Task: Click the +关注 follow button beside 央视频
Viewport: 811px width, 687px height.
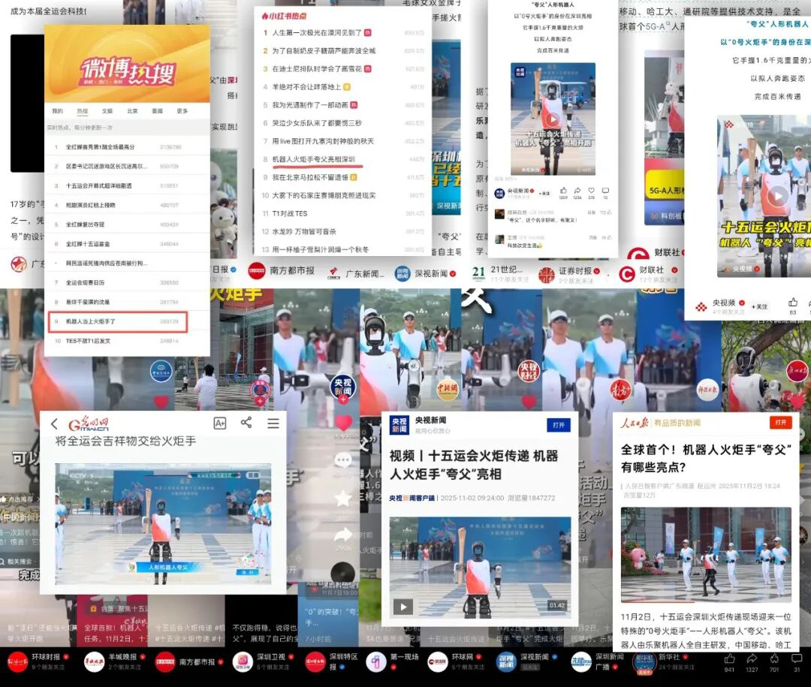Action: click(x=760, y=306)
